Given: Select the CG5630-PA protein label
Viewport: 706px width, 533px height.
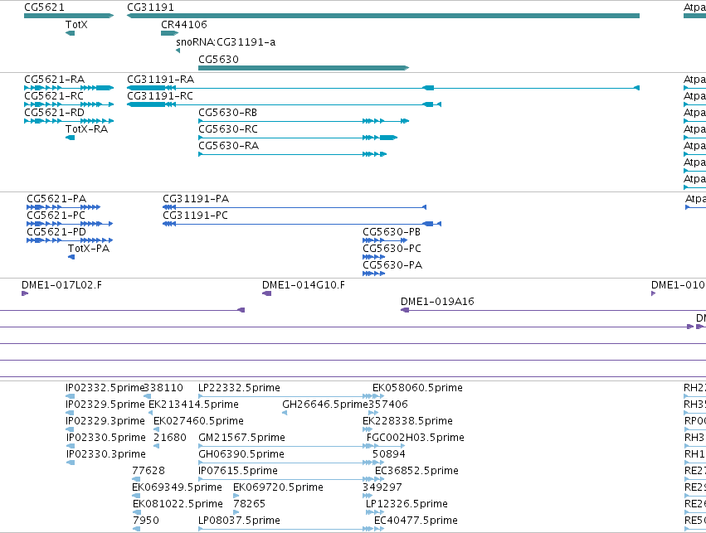Looking at the screenshot, I should [392, 265].
